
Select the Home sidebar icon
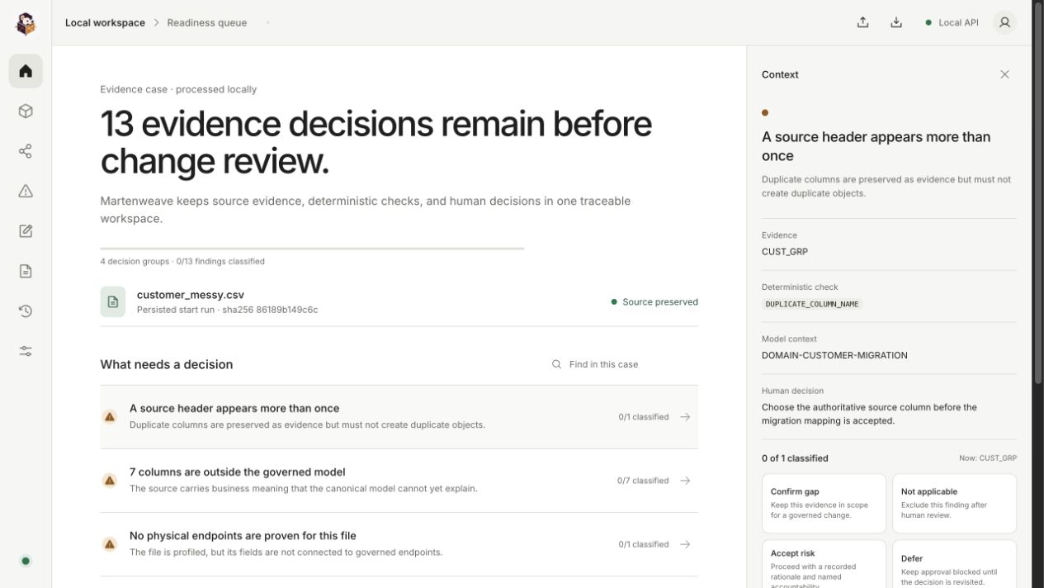(x=26, y=71)
